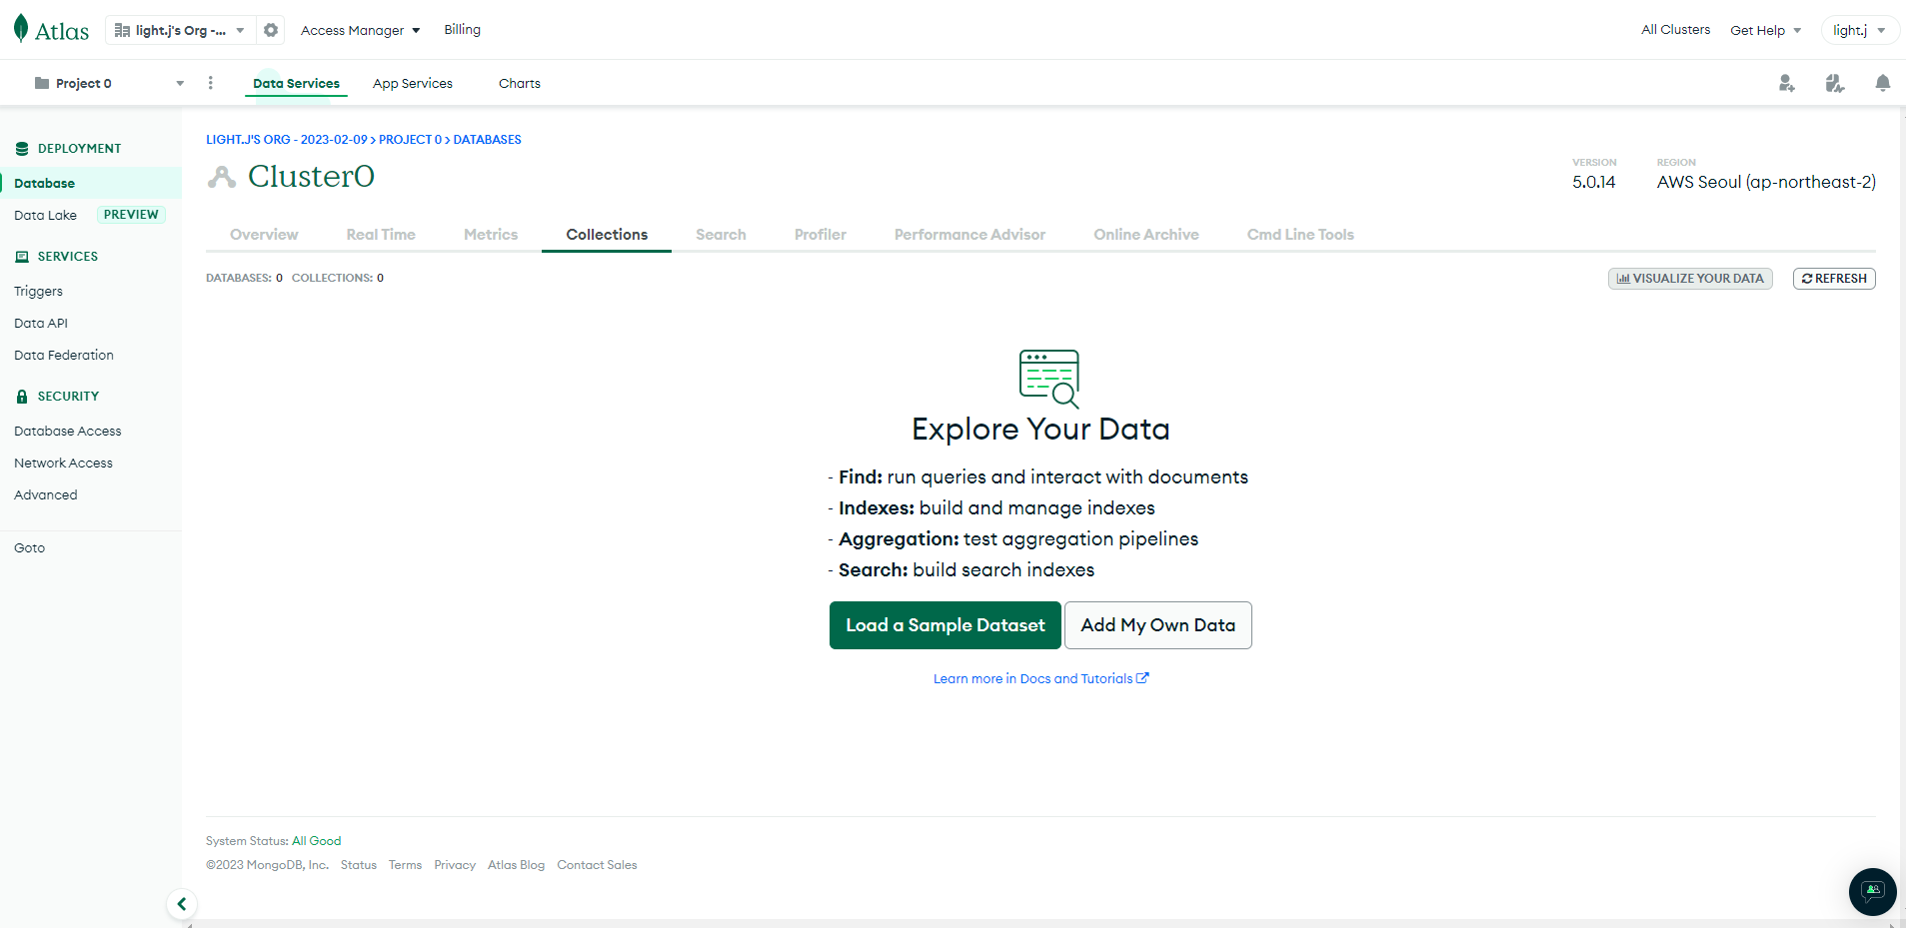Open the Status footer link

coord(359,865)
